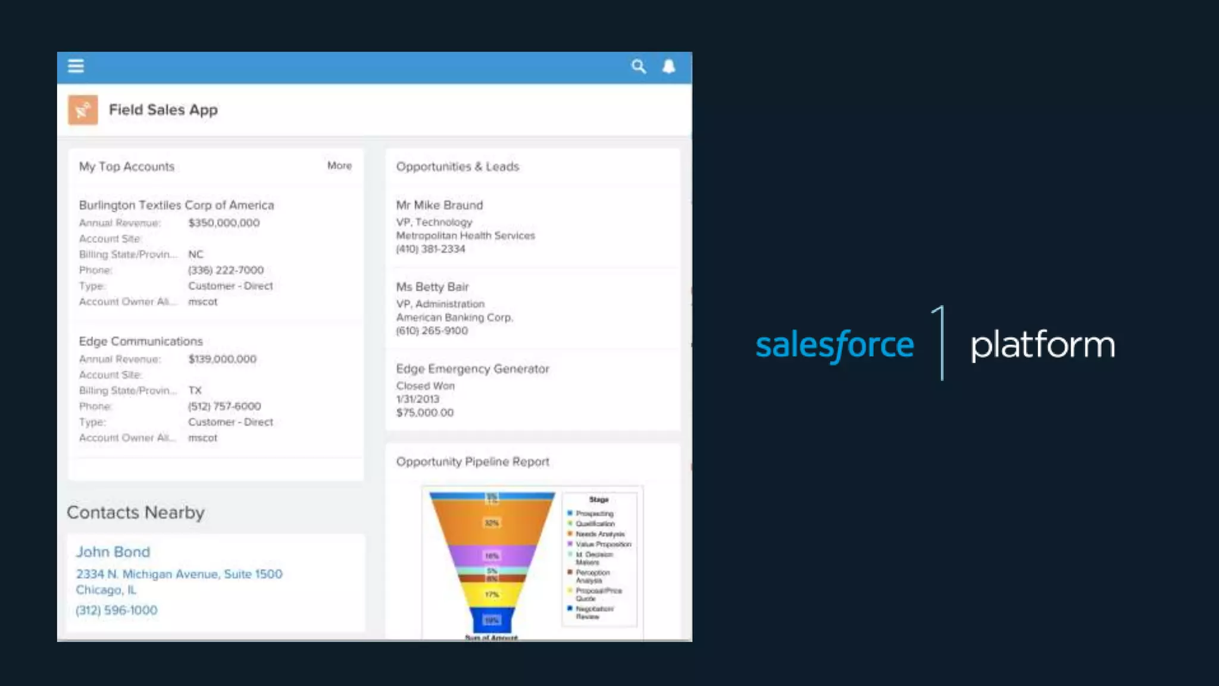The height and width of the screenshot is (686, 1219).
Task: Open Edge Emergency Generator opportunity
Action: 473,369
